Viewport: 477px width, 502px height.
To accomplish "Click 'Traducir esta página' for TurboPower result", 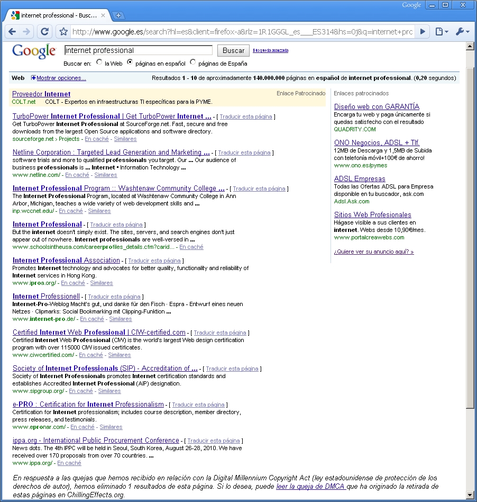I will (246, 116).
